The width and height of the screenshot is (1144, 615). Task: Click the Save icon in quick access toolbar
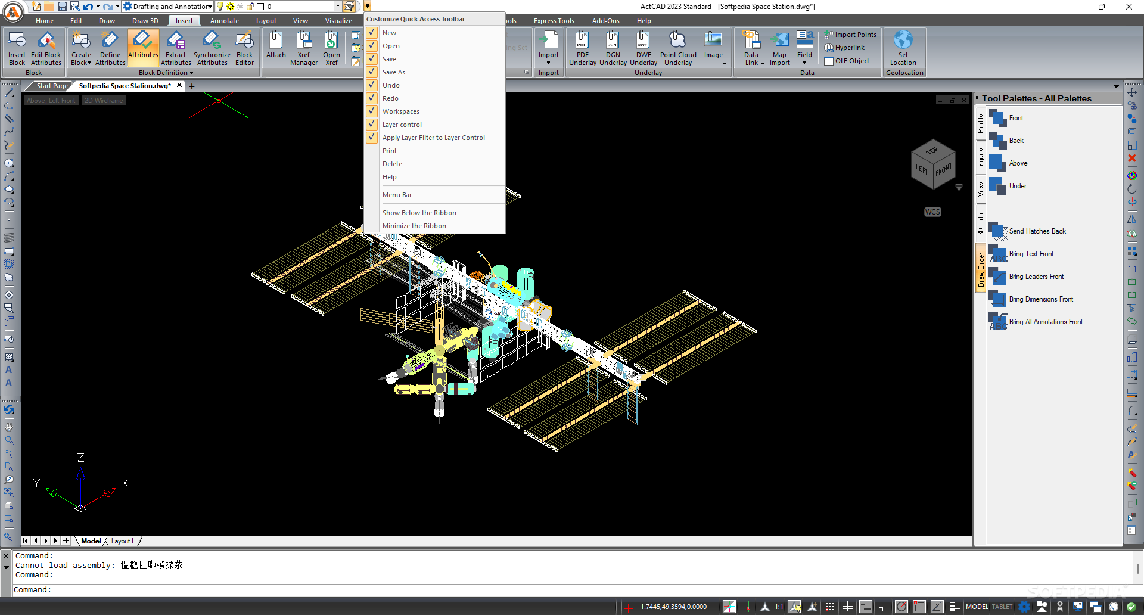tap(62, 6)
